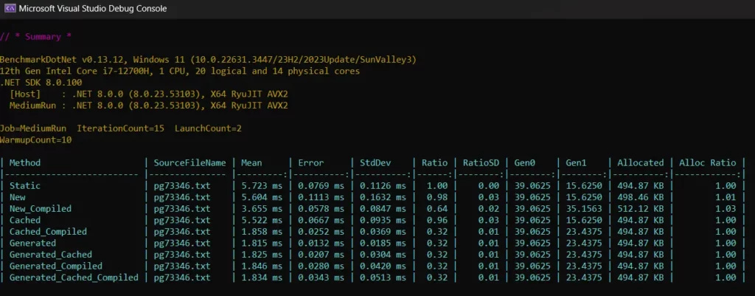
Task: Click the console icon in the title bar
Action: coord(10,9)
